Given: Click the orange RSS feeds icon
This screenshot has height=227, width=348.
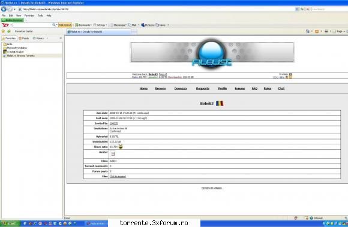Looking at the screenshot, I should tap(317, 32).
